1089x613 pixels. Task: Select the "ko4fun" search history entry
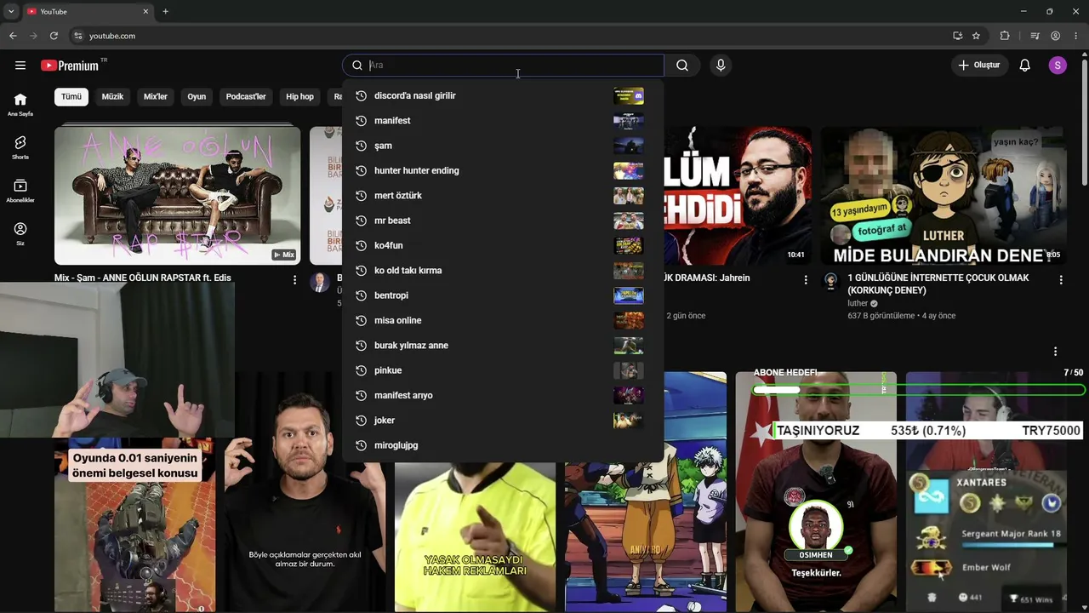[503, 246]
